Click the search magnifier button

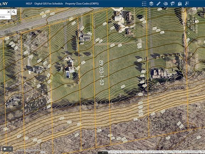pyautogui.click(x=14, y=12)
